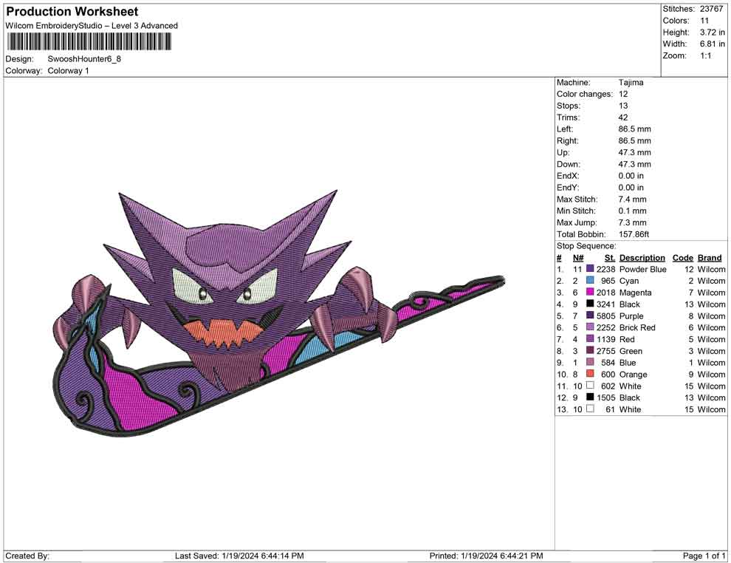Click the Colors value '11'
Screen dimensions: 731x563
704,21
